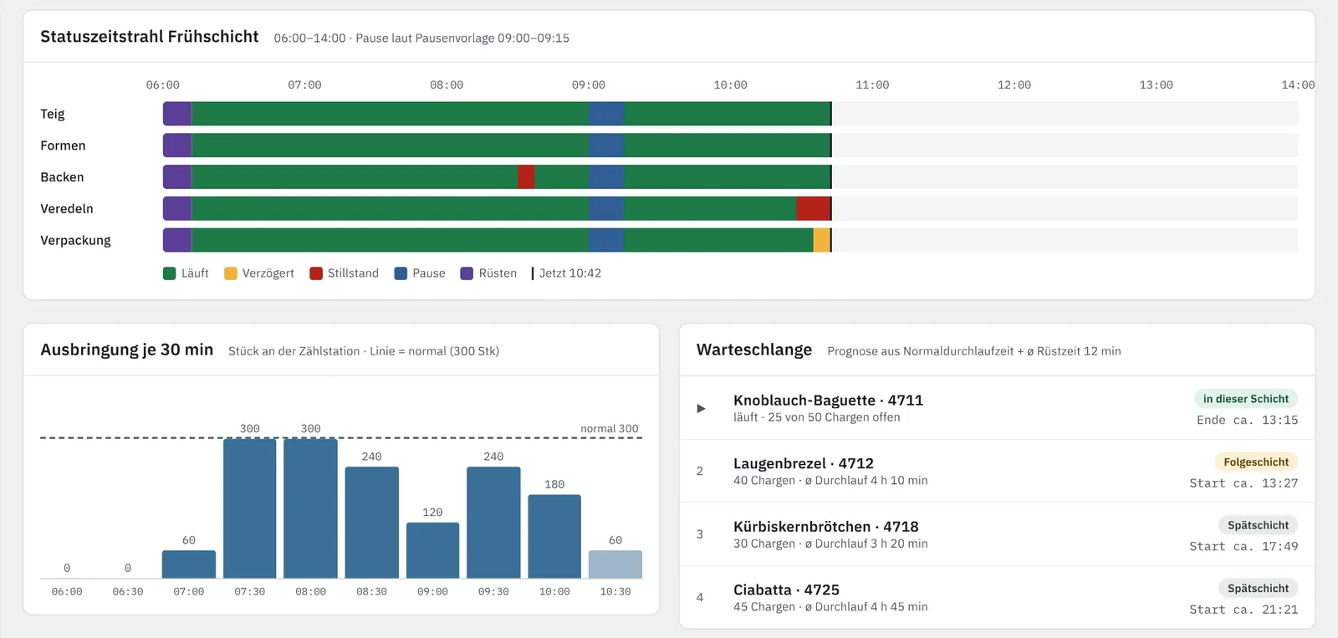Image resolution: width=1338 pixels, height=638 pixels.
Task: Click the purple Rüsten segment in Teig row
Action: click(177, 114)
